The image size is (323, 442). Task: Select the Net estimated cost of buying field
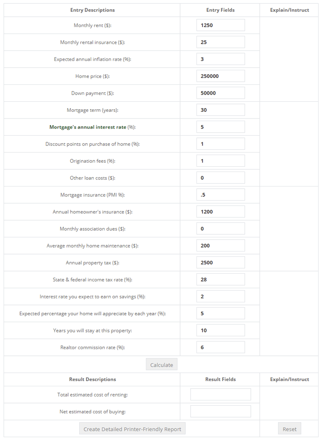(x=220, y=411)
